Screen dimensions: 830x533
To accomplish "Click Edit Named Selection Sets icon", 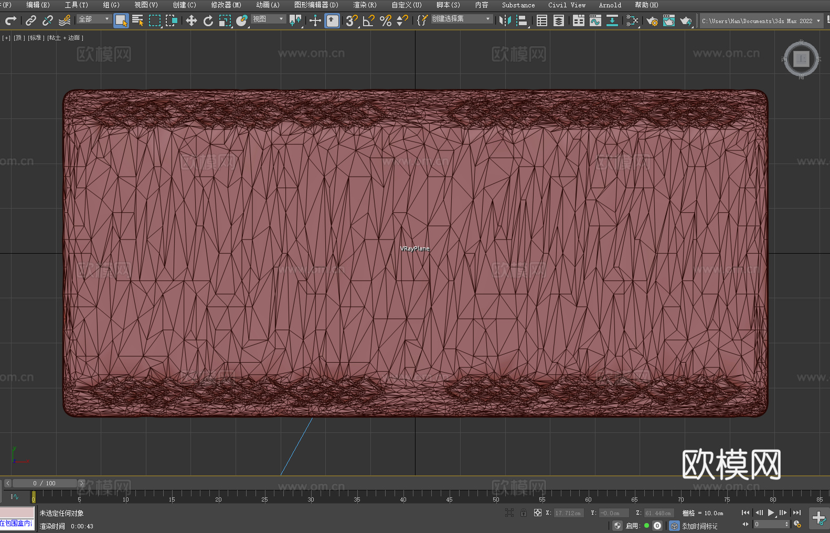I will click(x=422, y=20).
